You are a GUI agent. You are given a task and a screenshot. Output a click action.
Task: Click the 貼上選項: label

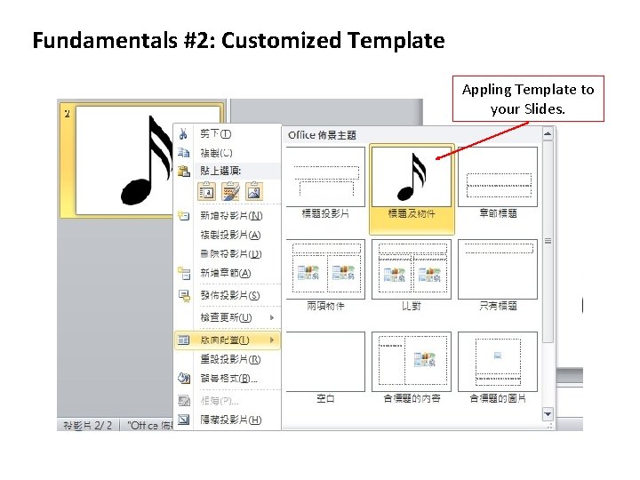coord(220,171)
